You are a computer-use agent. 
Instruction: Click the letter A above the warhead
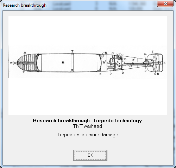point(25,52)
